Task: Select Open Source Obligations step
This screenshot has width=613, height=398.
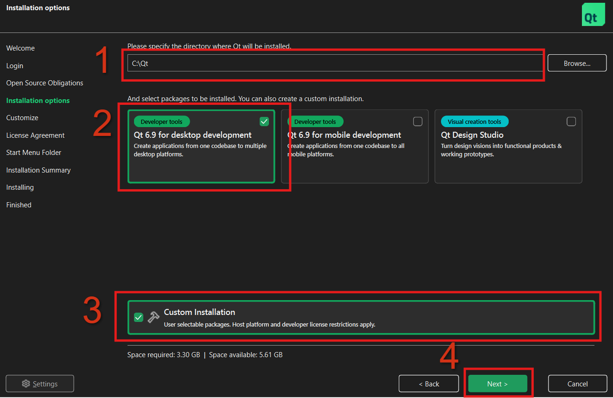Action: point(45,83)
